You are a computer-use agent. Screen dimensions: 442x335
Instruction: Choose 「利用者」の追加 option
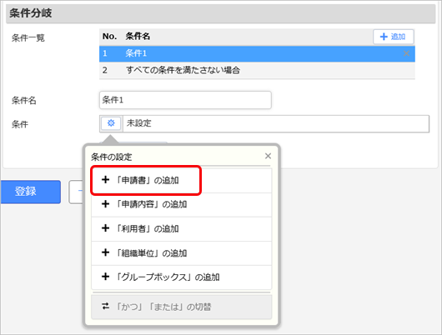[x=182, y=229]
